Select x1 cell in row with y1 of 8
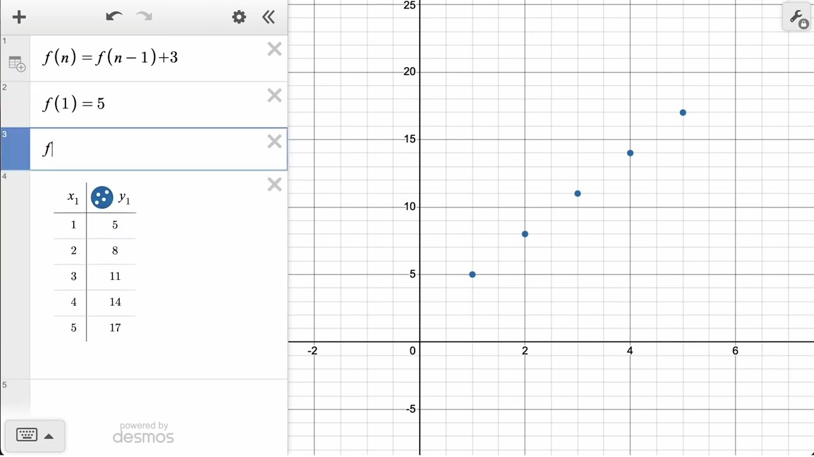 [x=70, y=251]
